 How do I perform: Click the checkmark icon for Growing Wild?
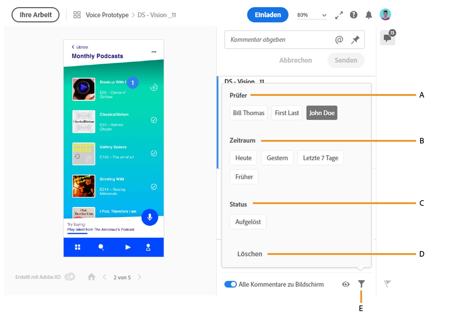[x=154, y=187]
